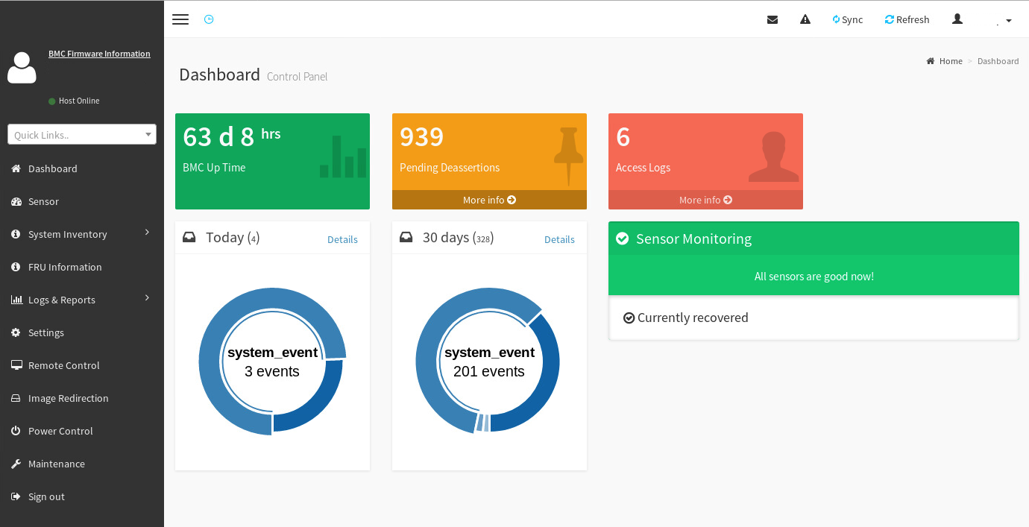Viewport: 1029px width, 527px height.
Task: Click the clock icon in top bar
Action: pos(209,19)
